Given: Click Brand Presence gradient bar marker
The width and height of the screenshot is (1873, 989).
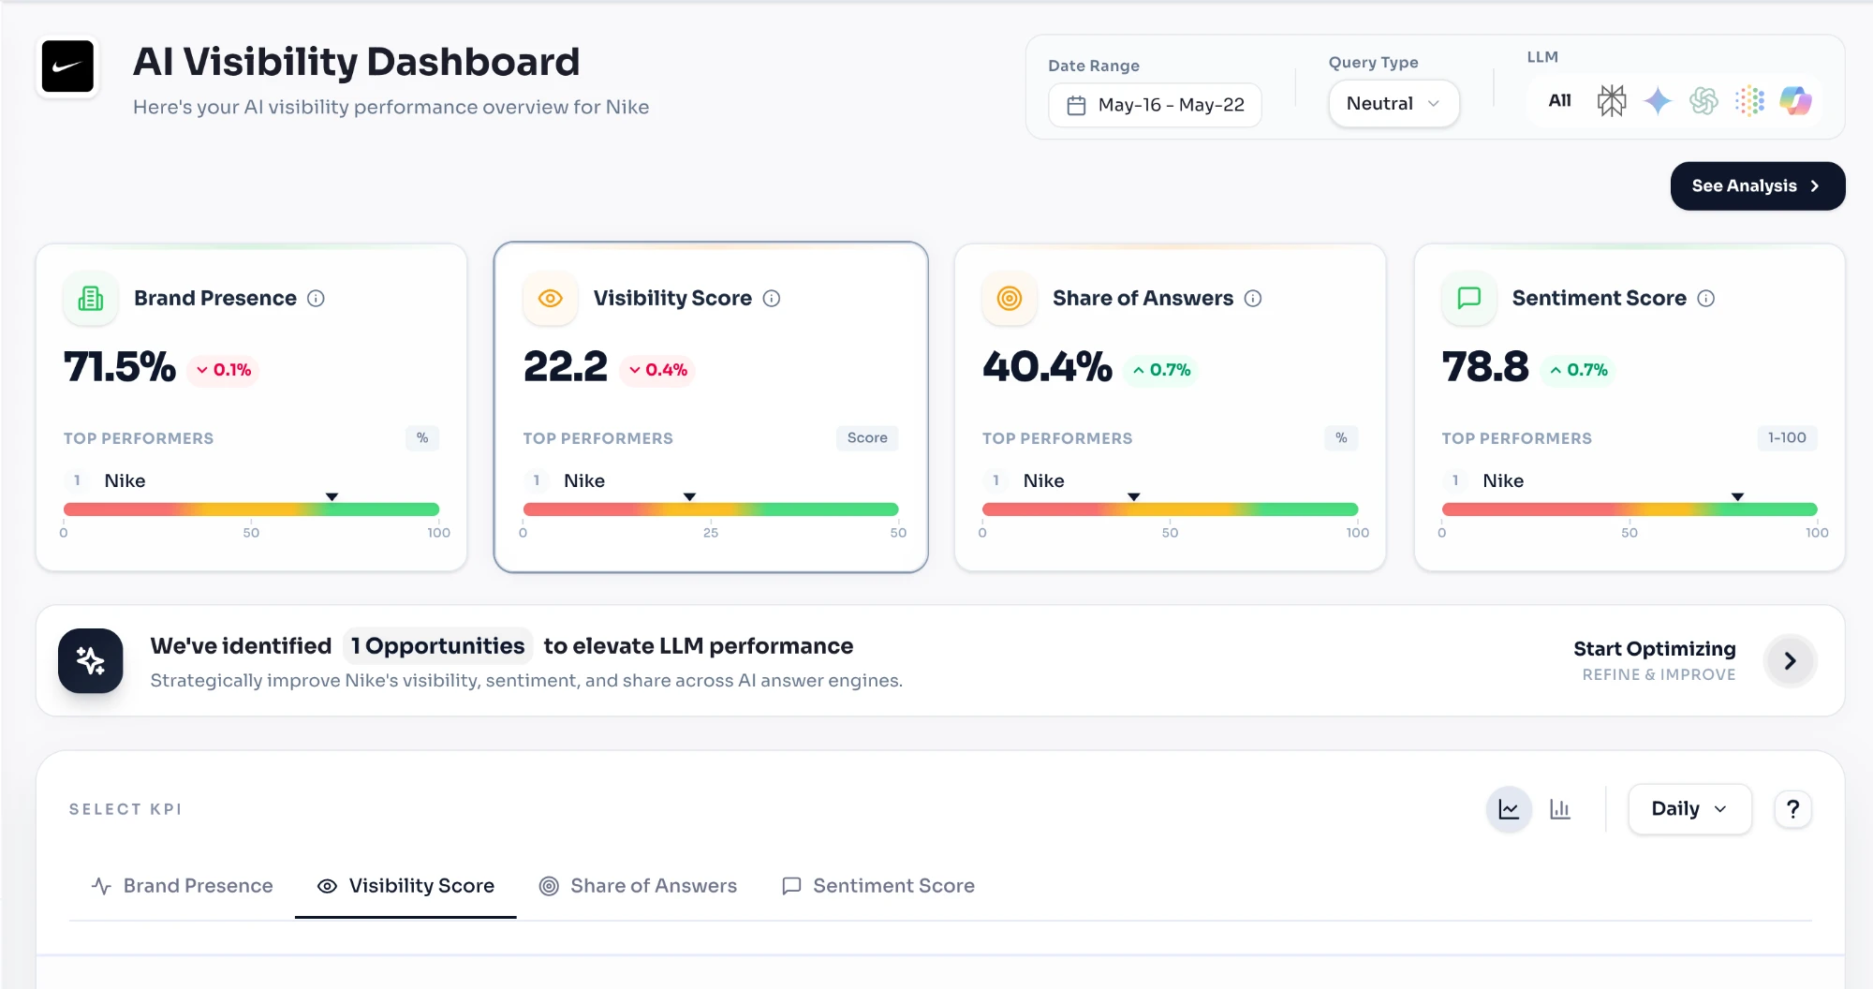Looking at the screenshot, I should (332, 496).
